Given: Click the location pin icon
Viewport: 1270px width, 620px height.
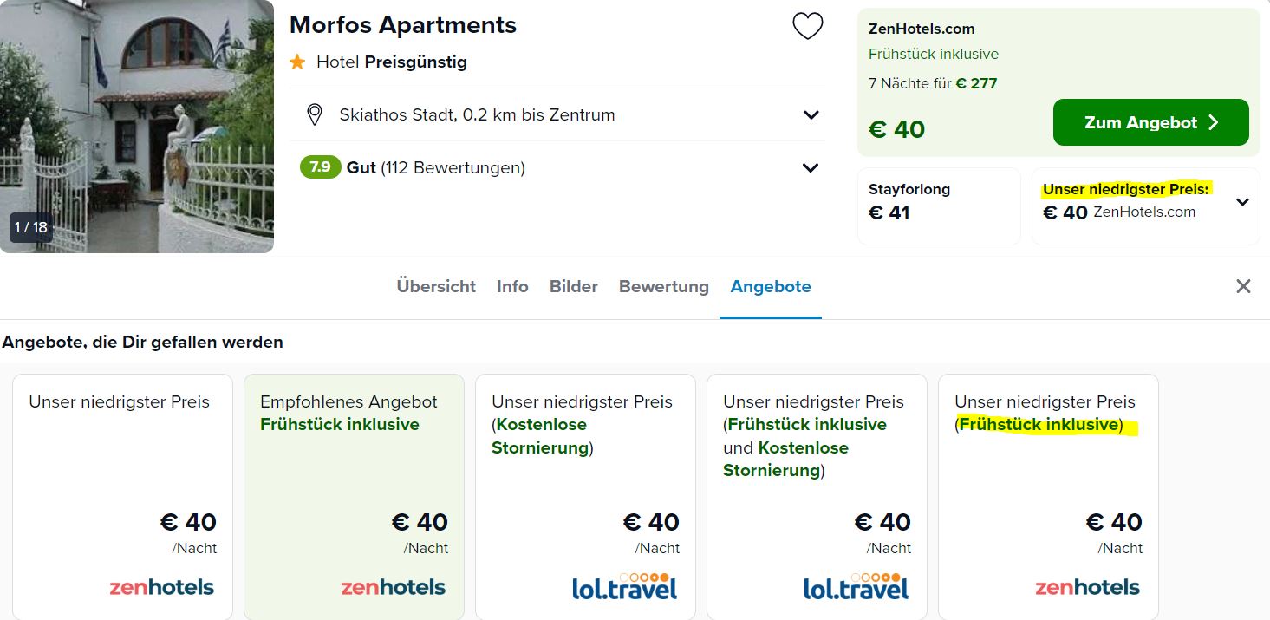Looking at the screenshot, I should pos(315,114).
